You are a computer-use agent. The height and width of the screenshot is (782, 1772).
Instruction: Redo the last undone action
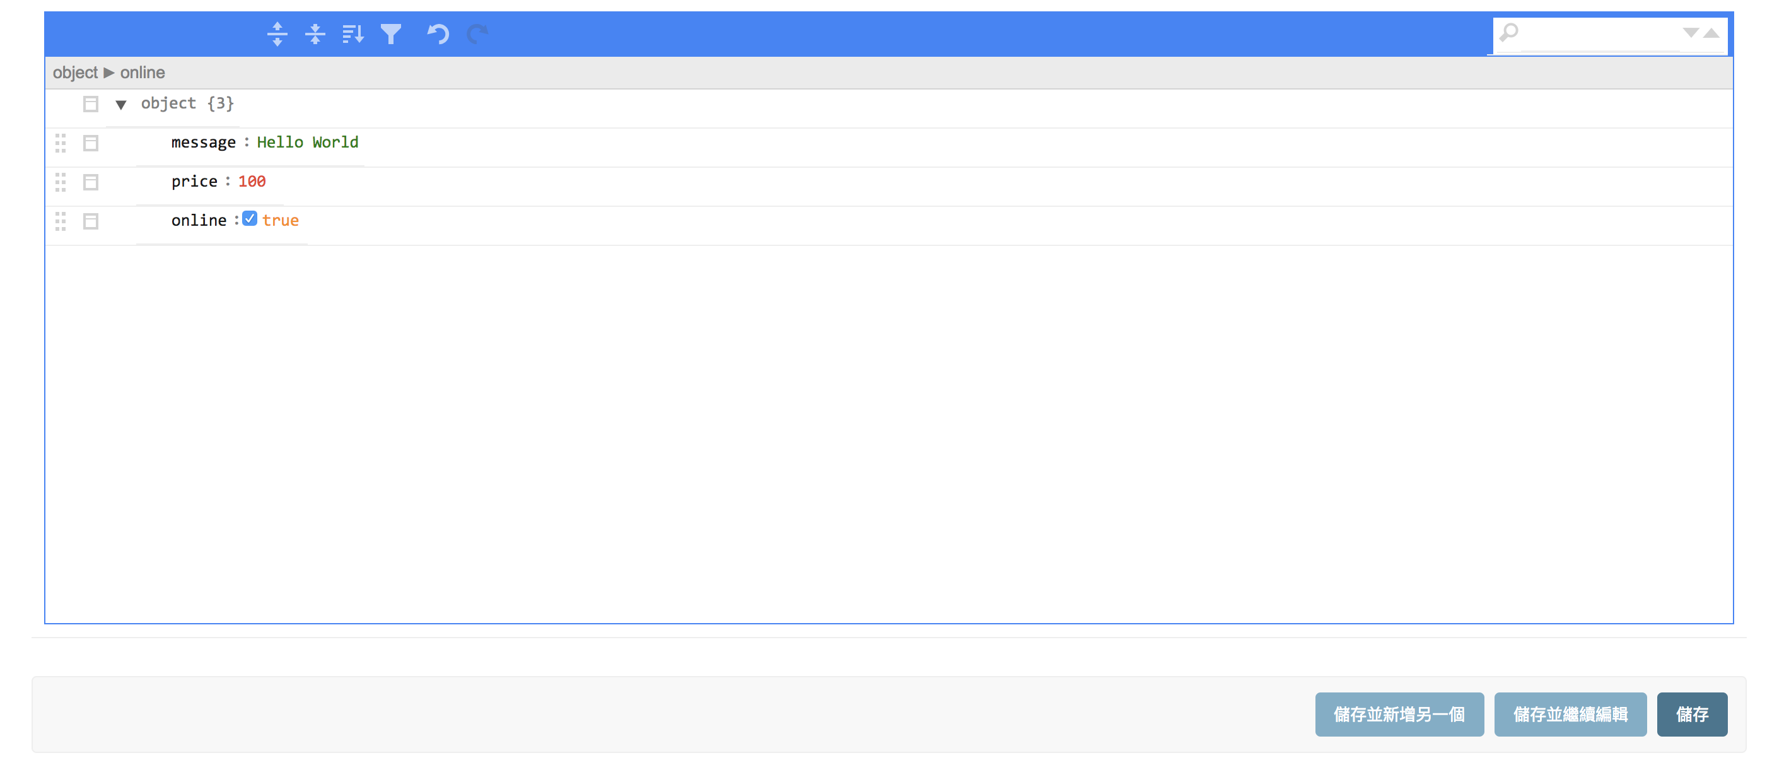coord(477,33)
